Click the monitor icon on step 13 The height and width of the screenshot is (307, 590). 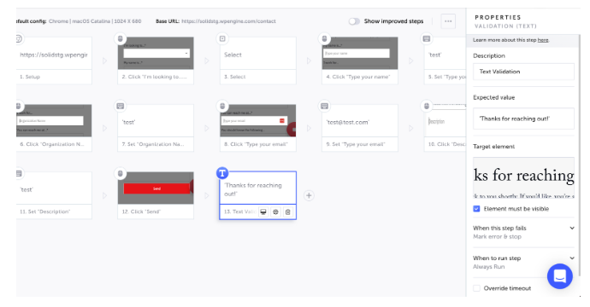[x=263, y=212]
